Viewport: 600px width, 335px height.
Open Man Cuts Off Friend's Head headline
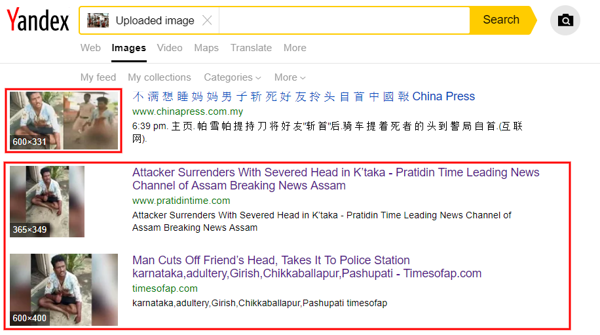pyautogui.click(x=307, y=267)
